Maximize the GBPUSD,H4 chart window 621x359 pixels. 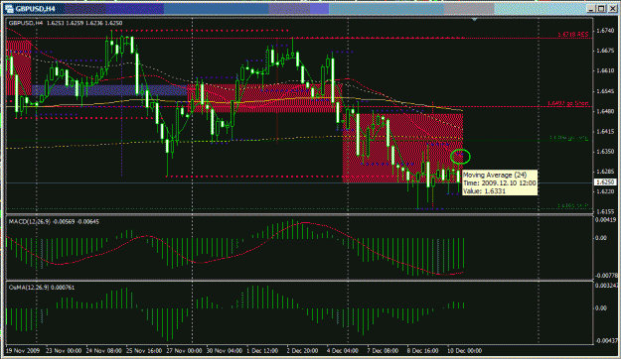tap(601, 8)
